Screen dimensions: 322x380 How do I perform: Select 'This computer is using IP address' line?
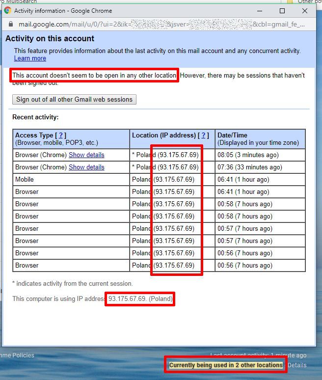point(93,299)
